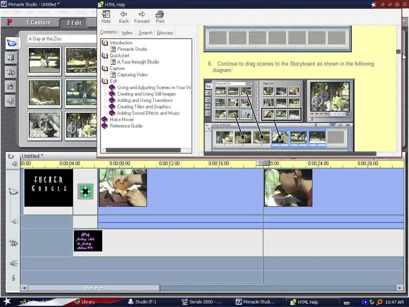Switch to Pinnacle Studio taskbar button
This screenshot has height=307, width=409.
255,302
